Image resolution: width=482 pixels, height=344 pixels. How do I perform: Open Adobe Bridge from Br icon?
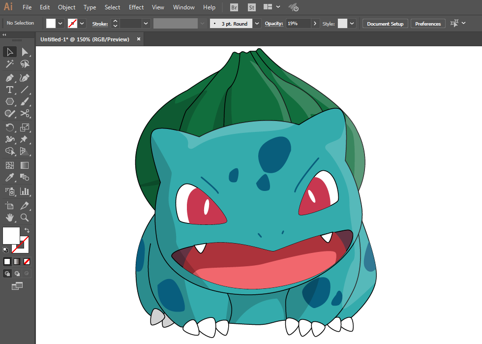coord(234,7)
